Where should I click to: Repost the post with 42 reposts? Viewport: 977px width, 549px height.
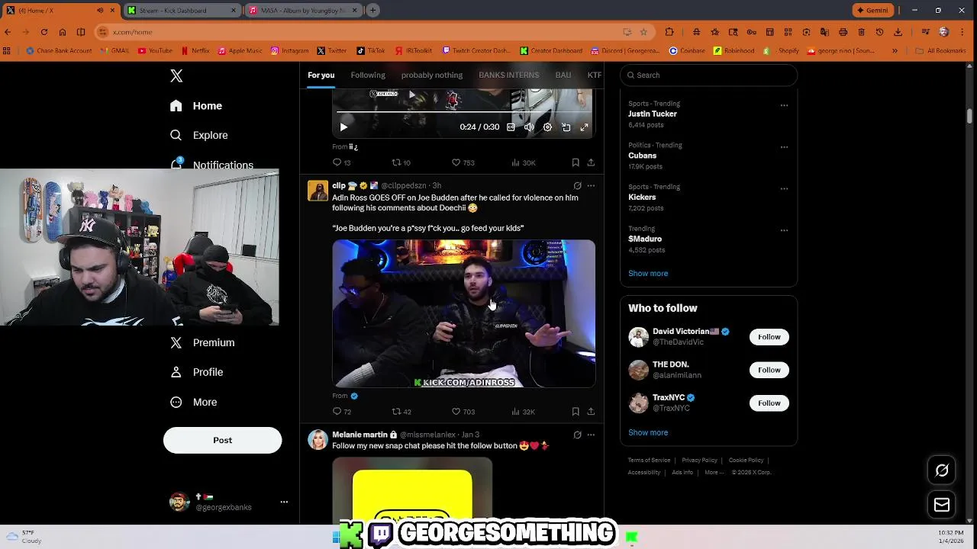401,412
